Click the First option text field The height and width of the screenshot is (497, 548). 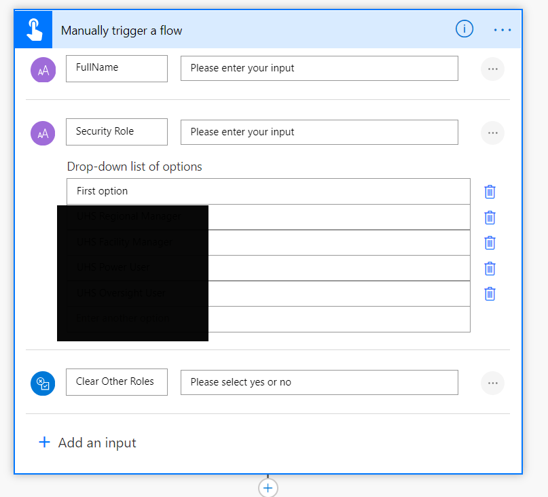(268, 191)
